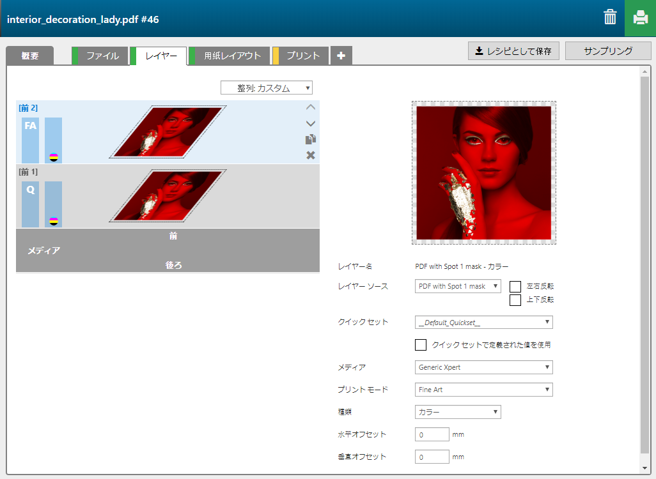656x479 pixels.
Task: Click CMYK color icon in layer 前 1
Action: click(x=54, y=222)
